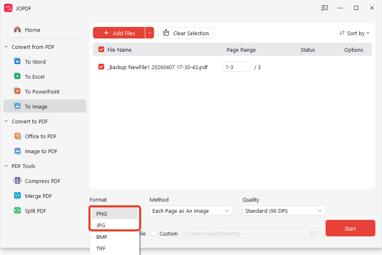Click the Status column header

pyautogui.click(x=308, y=50)
